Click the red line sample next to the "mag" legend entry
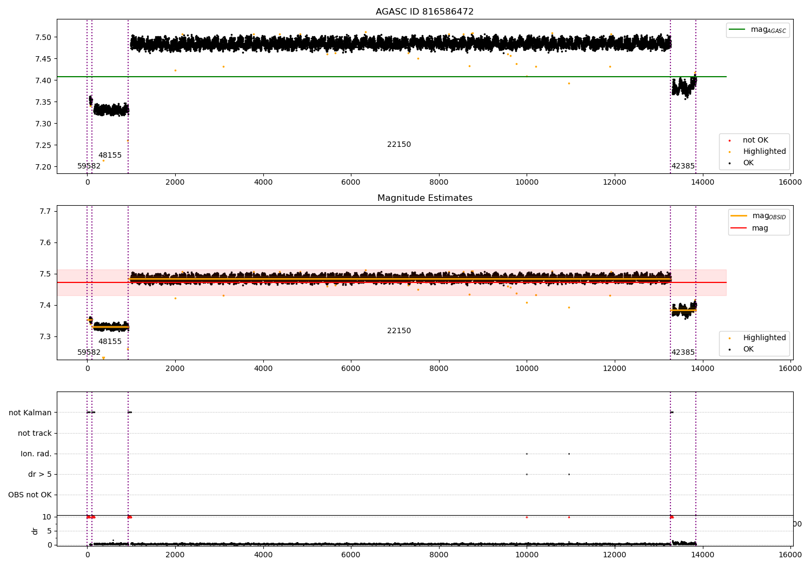This screenshot has height=567, width=811. point(739,228)
